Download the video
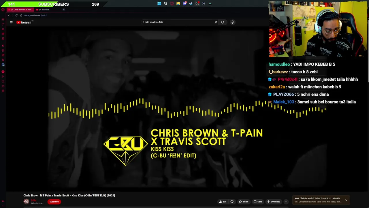This screenshot has width=369, height=208. [x=273, y=202]
